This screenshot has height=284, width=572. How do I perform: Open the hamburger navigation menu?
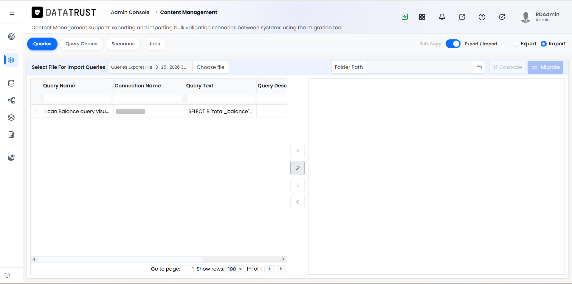tap(12, 13)
